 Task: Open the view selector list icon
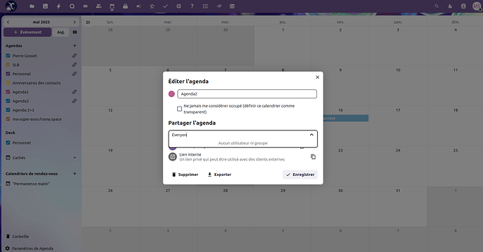coord(75,32)
